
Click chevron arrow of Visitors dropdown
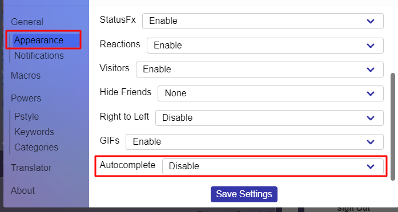click(x=371, y=70)
